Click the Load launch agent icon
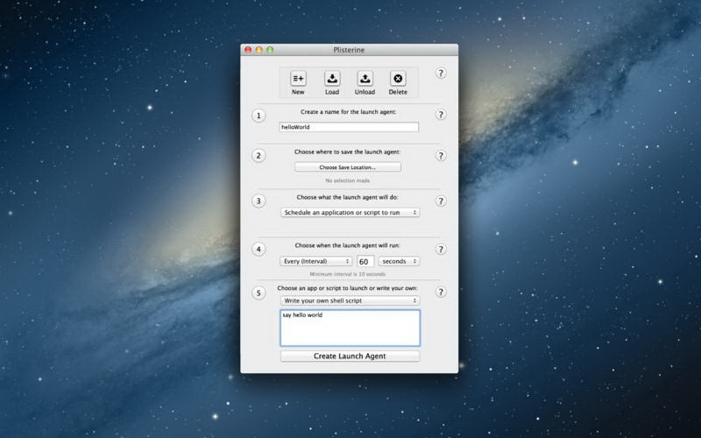This screenshot has height=438, width=701. [332, 79]
